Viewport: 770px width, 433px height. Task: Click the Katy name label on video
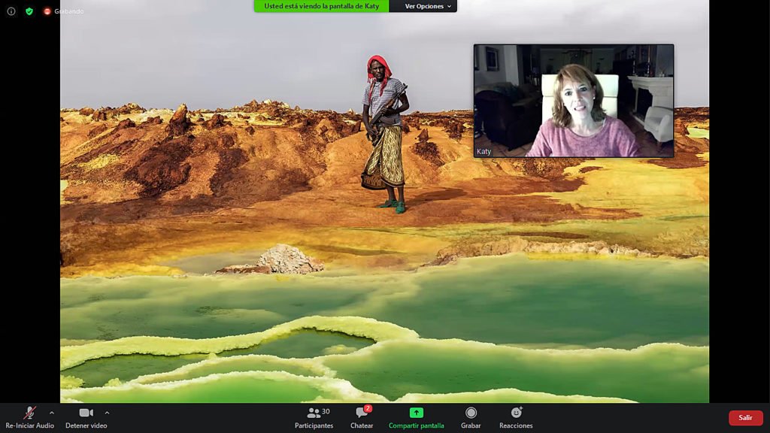(x=484, y=151)
